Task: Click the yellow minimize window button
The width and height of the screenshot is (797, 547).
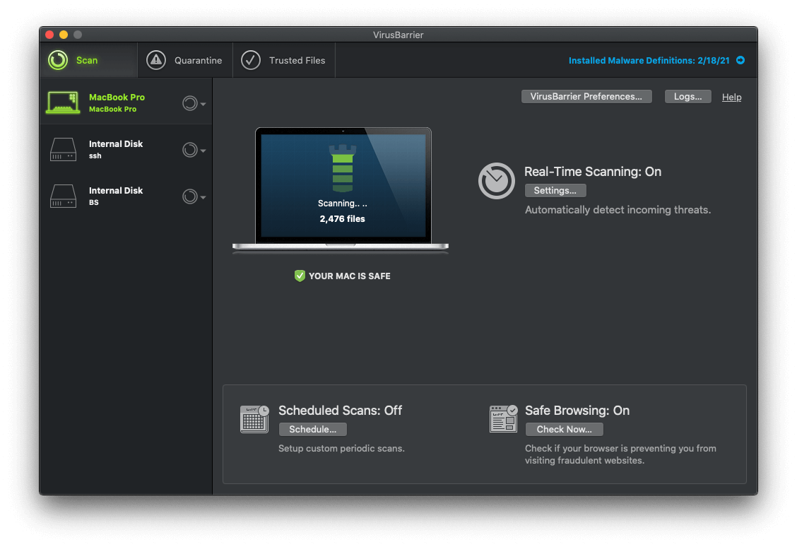Action: pyautogui.click(x=64, y=35)
